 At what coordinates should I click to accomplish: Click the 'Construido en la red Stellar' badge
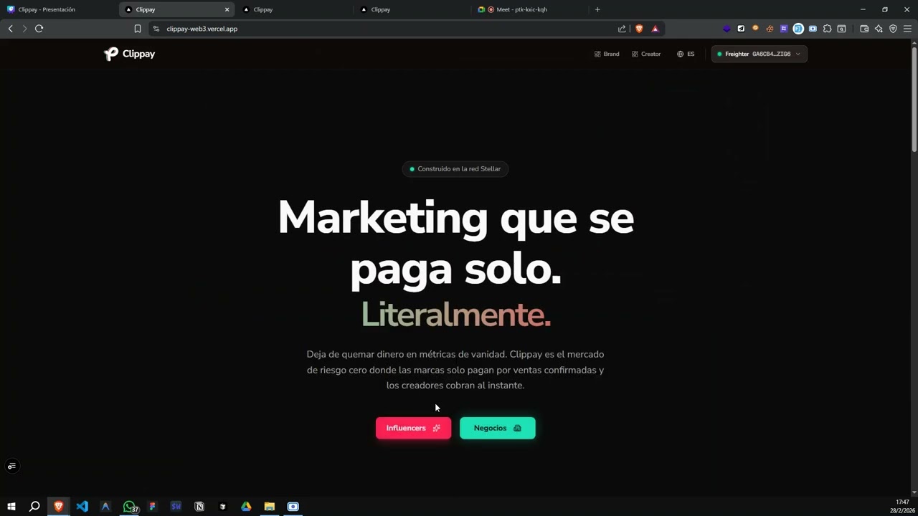(x=455, y=169)
